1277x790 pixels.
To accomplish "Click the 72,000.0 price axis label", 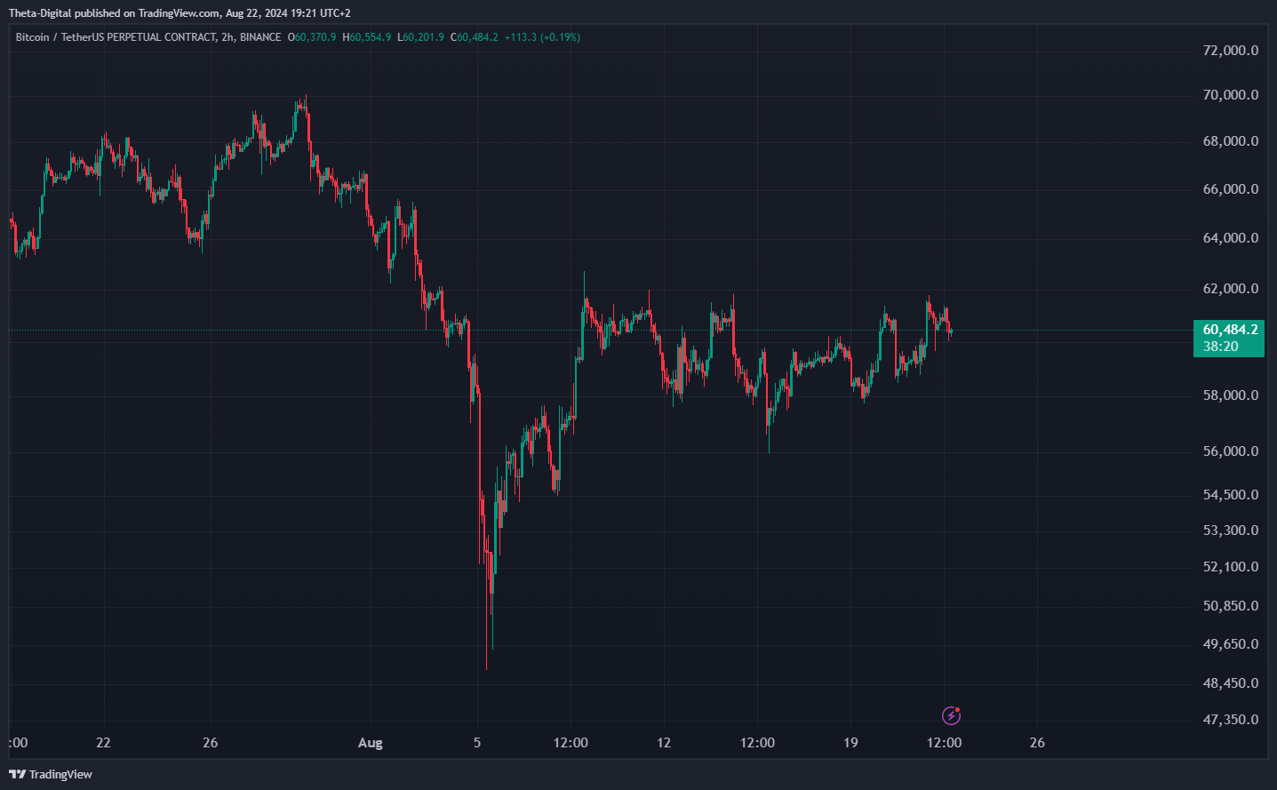I will point(1230,51).
